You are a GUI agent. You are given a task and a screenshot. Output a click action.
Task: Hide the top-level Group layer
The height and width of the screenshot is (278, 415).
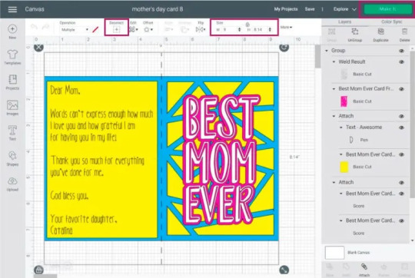[401, 51]
